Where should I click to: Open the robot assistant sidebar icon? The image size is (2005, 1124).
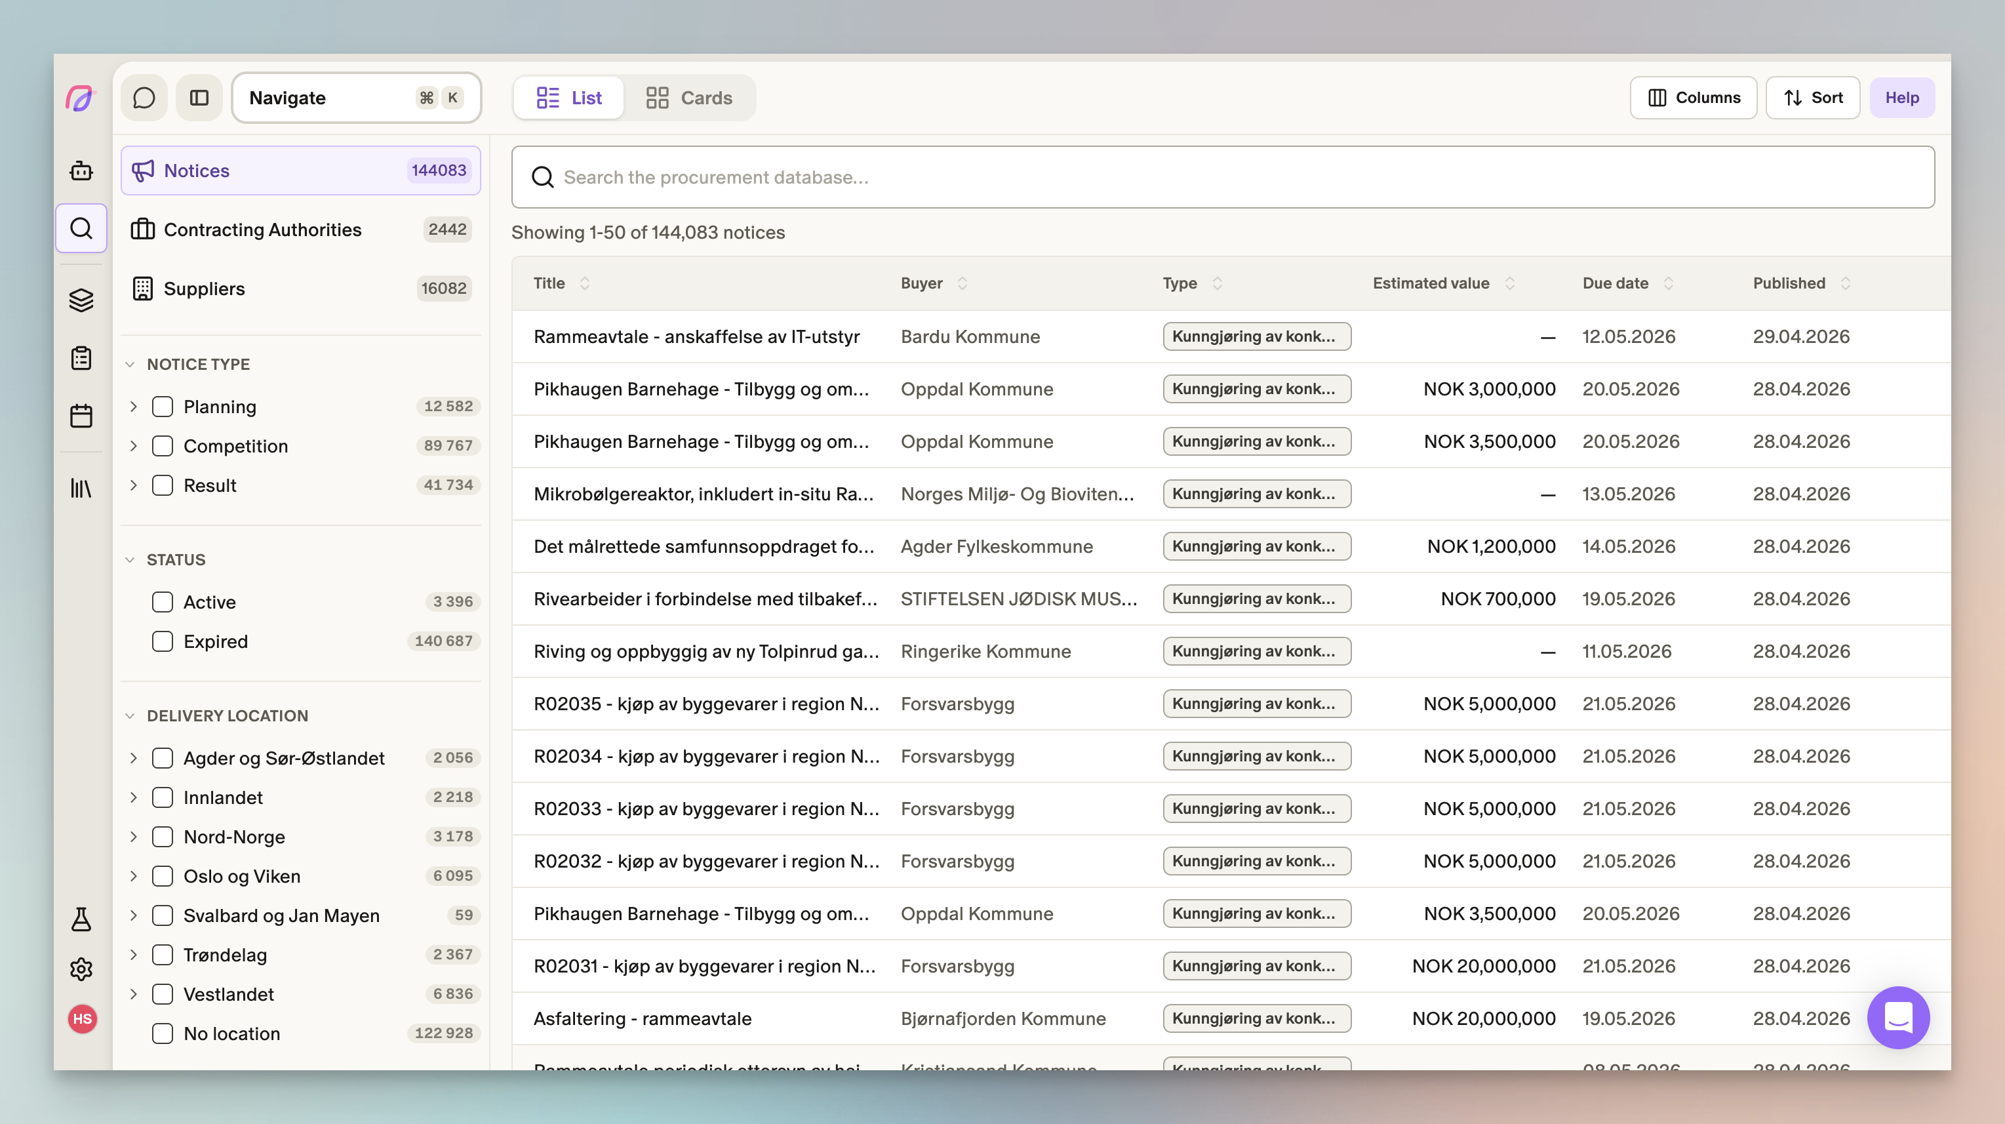(x=81, y=171)
